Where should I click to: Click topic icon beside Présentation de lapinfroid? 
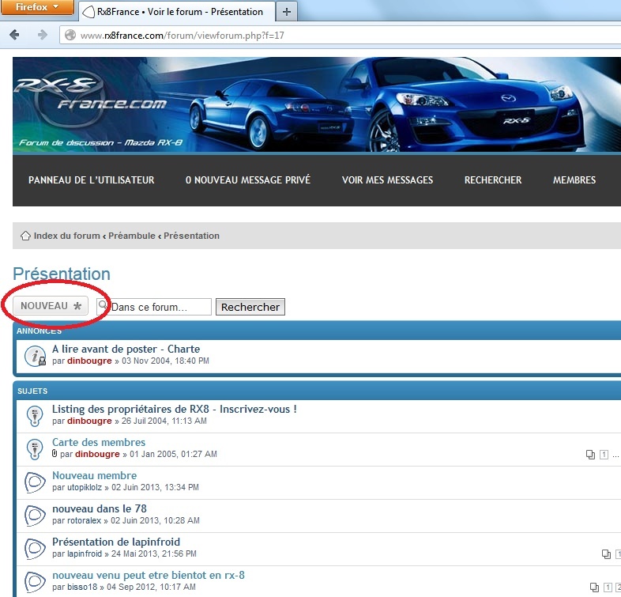click(x=35, y=549)
